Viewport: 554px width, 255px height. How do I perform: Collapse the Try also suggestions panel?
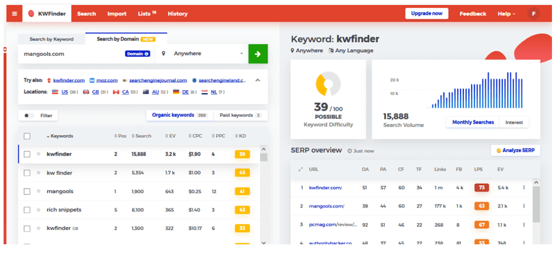257,80
